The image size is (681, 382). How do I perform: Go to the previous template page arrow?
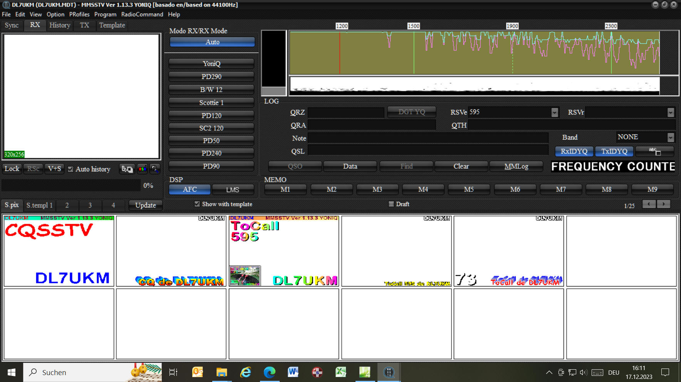click(649, 204)
